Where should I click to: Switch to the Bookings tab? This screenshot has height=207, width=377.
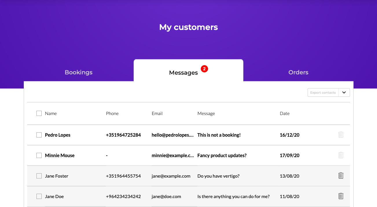78,72
